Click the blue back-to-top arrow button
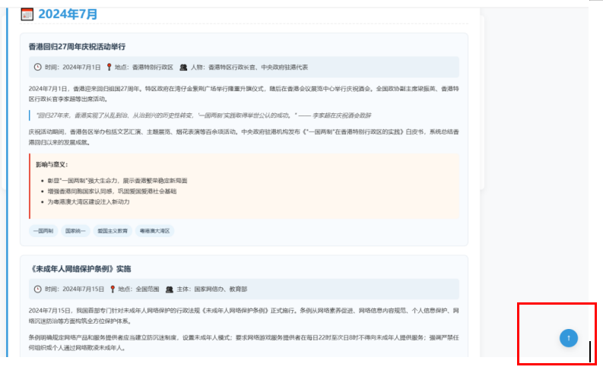 point(568,338)
